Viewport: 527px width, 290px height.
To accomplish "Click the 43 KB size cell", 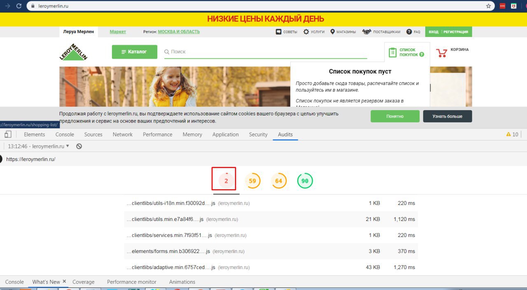I will click(373, 267).
